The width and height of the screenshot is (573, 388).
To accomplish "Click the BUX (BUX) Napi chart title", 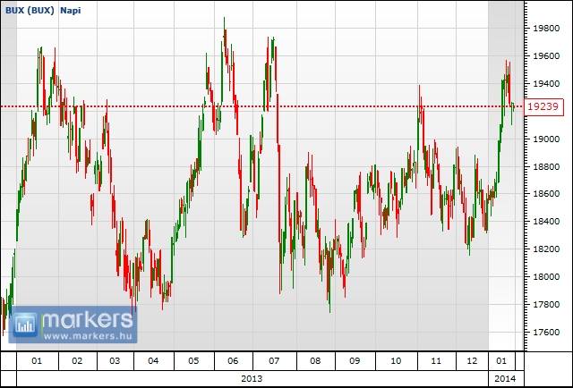I will click(x=43, y=11).
